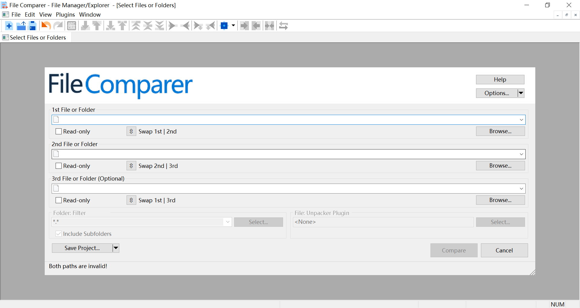Click the Copy Left arrow icon
The height and width of the screenshot is (308, 580).
(185, 26)
